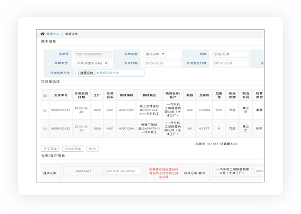Click the 基本信息 section heading
Screen dimensions: 301x214
point(48,41)
